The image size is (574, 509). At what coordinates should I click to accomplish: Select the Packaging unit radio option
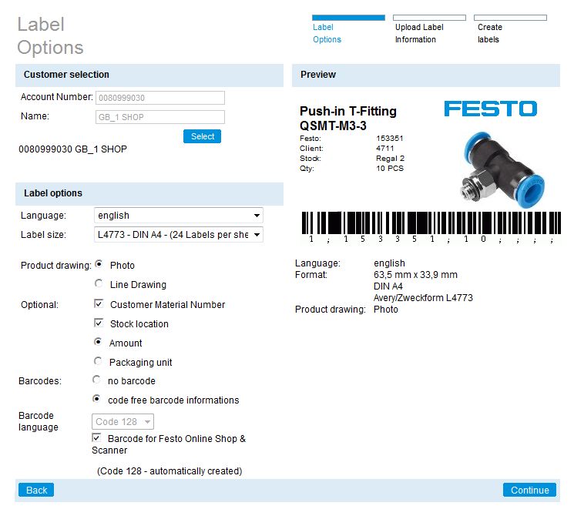click(x=98, y=362)
